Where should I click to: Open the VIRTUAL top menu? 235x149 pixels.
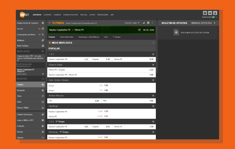[x=83, y=15]
